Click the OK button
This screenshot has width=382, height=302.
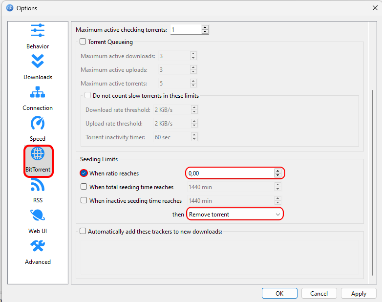279,293
